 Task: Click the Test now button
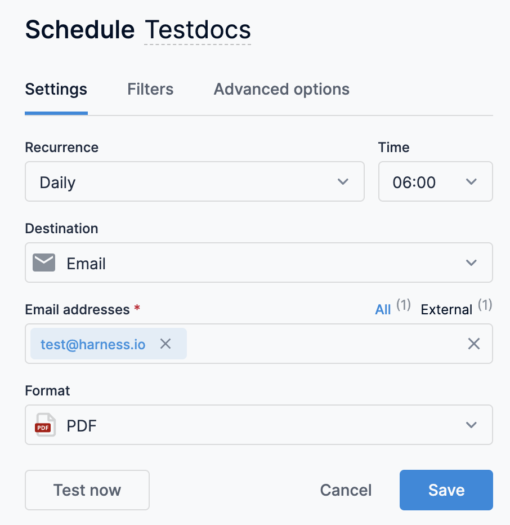pyautogui.click(x=87, y=490)
